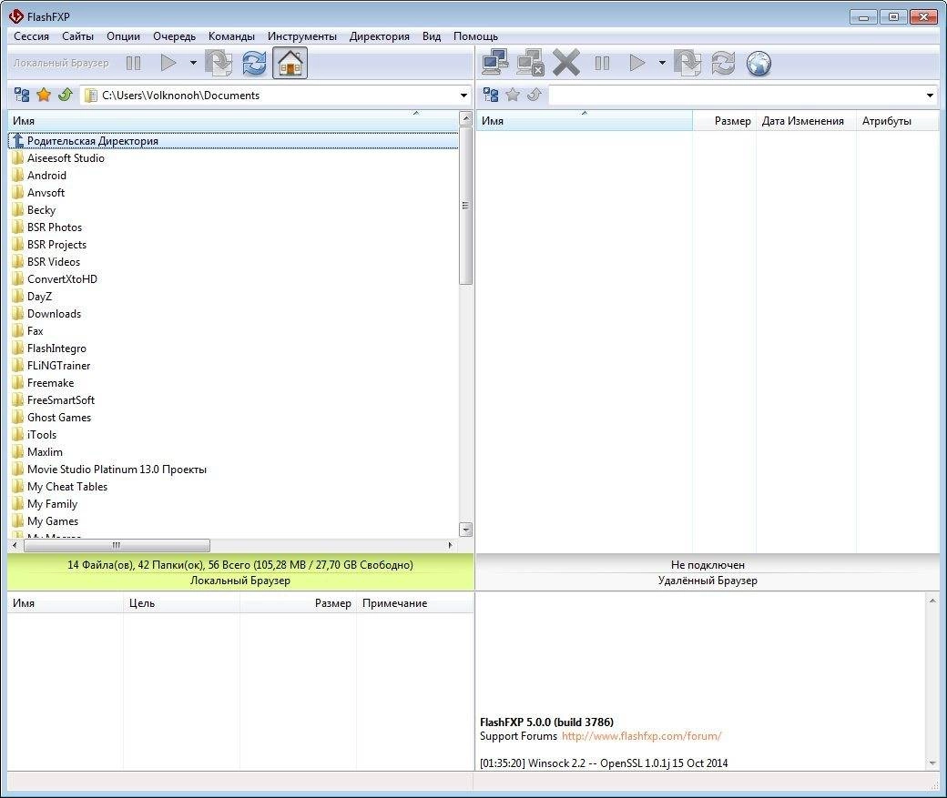Click local folder tree icon
The image size is (947, 798).
[22, 95]
